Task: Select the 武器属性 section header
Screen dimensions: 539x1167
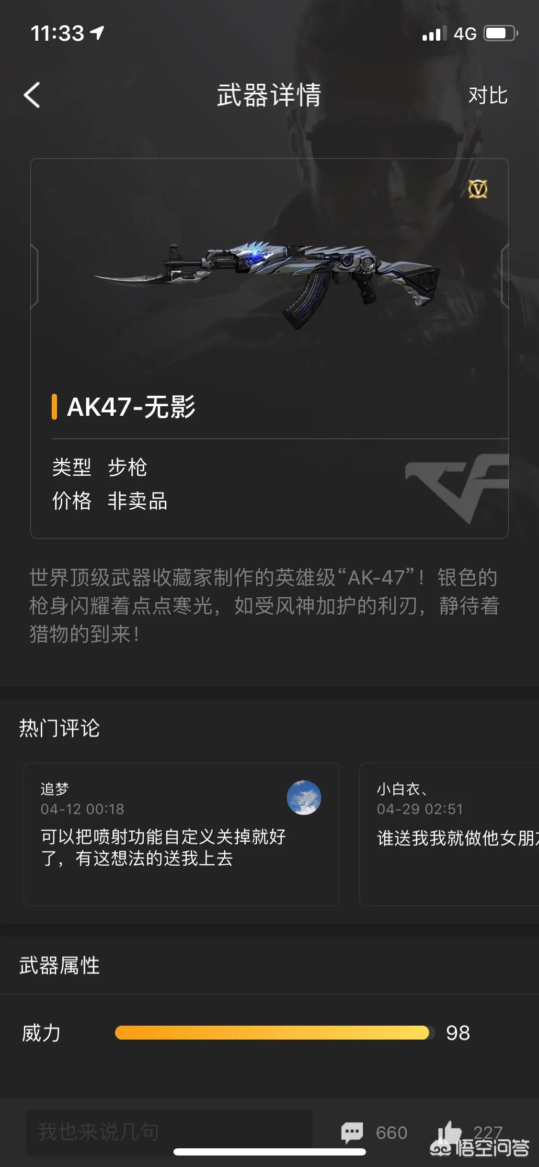Action: (x=59, y=965)
